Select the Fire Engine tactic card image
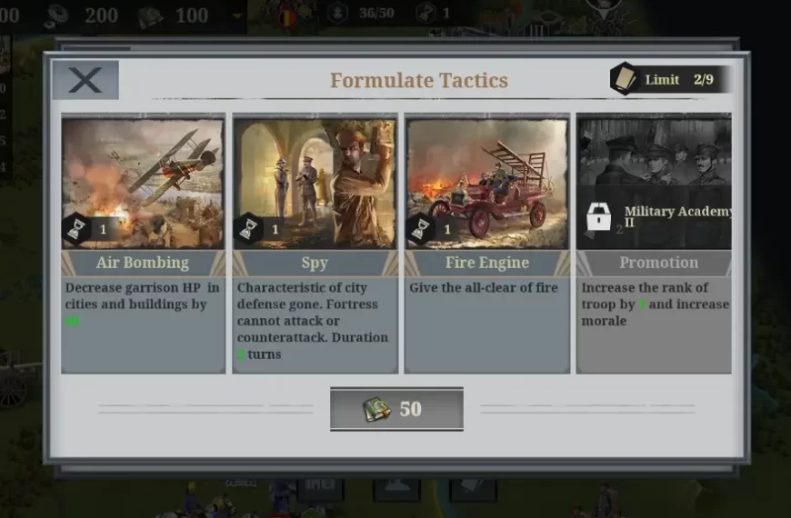The image size is (791, 518). [x=486, y=184]
